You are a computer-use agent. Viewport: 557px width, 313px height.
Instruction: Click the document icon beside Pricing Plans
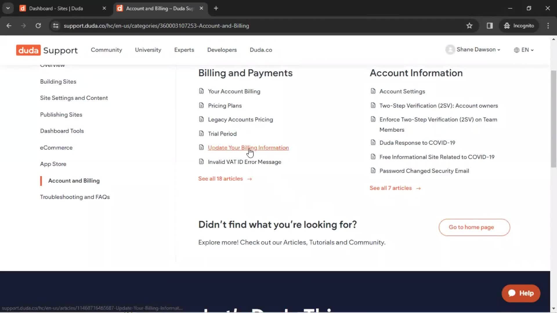tap(201, 105)
